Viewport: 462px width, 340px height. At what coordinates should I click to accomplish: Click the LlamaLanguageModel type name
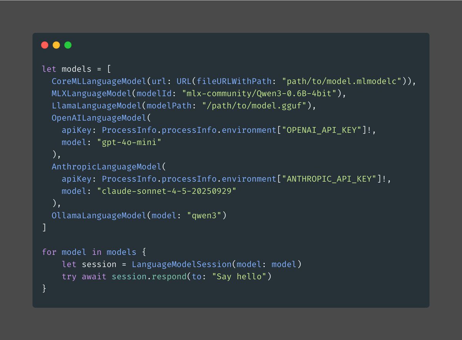click(97, 106)
